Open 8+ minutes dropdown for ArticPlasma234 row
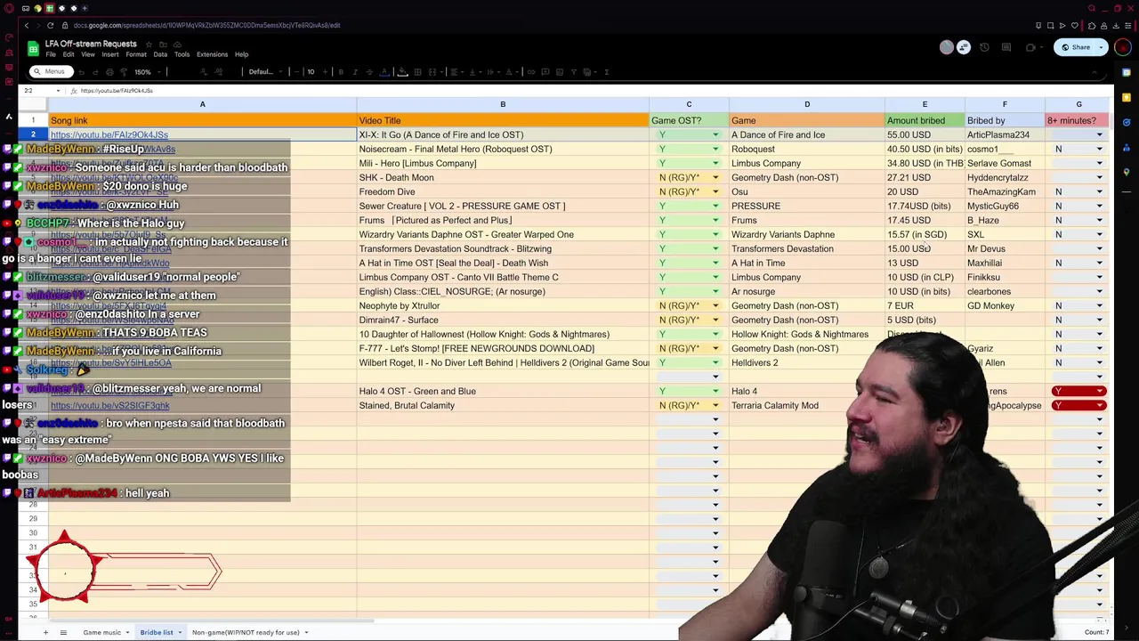Image resolution: width=1139 pixels, height=641 pixels. [x=1099, y=134]
